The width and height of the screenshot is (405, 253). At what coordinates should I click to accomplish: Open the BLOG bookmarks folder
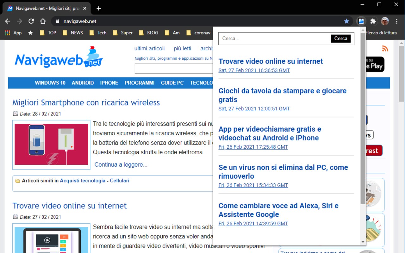(148, 33)
